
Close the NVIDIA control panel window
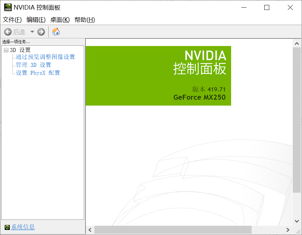[x=290, y=8]
